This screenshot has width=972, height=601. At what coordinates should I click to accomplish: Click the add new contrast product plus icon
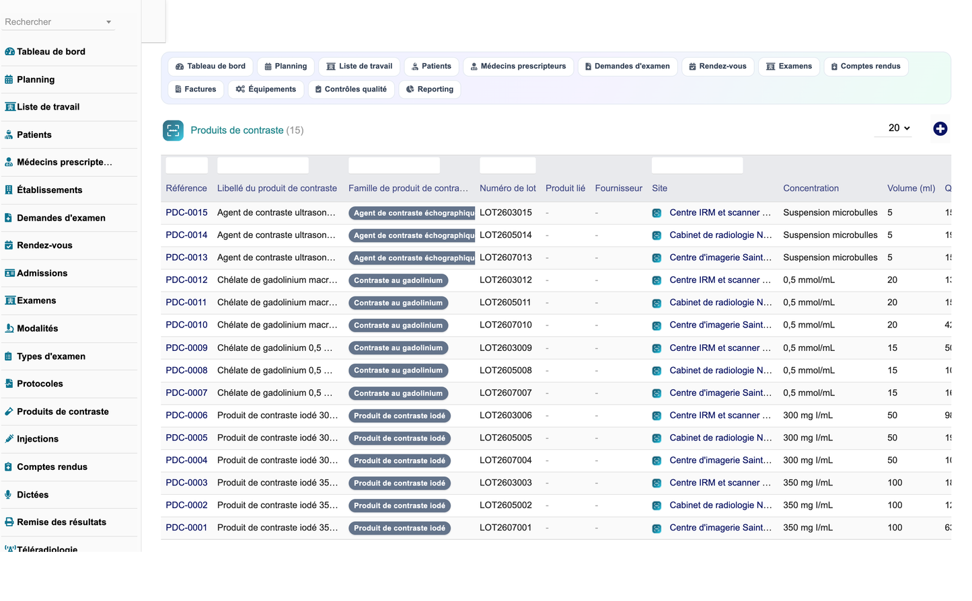coord(940,129)
